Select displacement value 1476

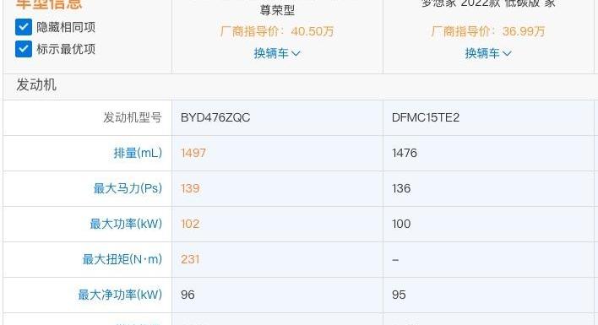405,153
